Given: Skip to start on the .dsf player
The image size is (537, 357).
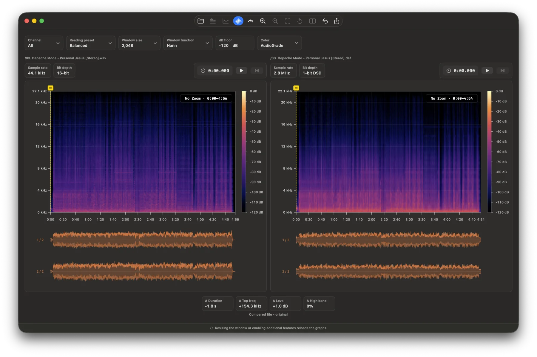Looking at the screenshot, I should click(x=502, y=71).
